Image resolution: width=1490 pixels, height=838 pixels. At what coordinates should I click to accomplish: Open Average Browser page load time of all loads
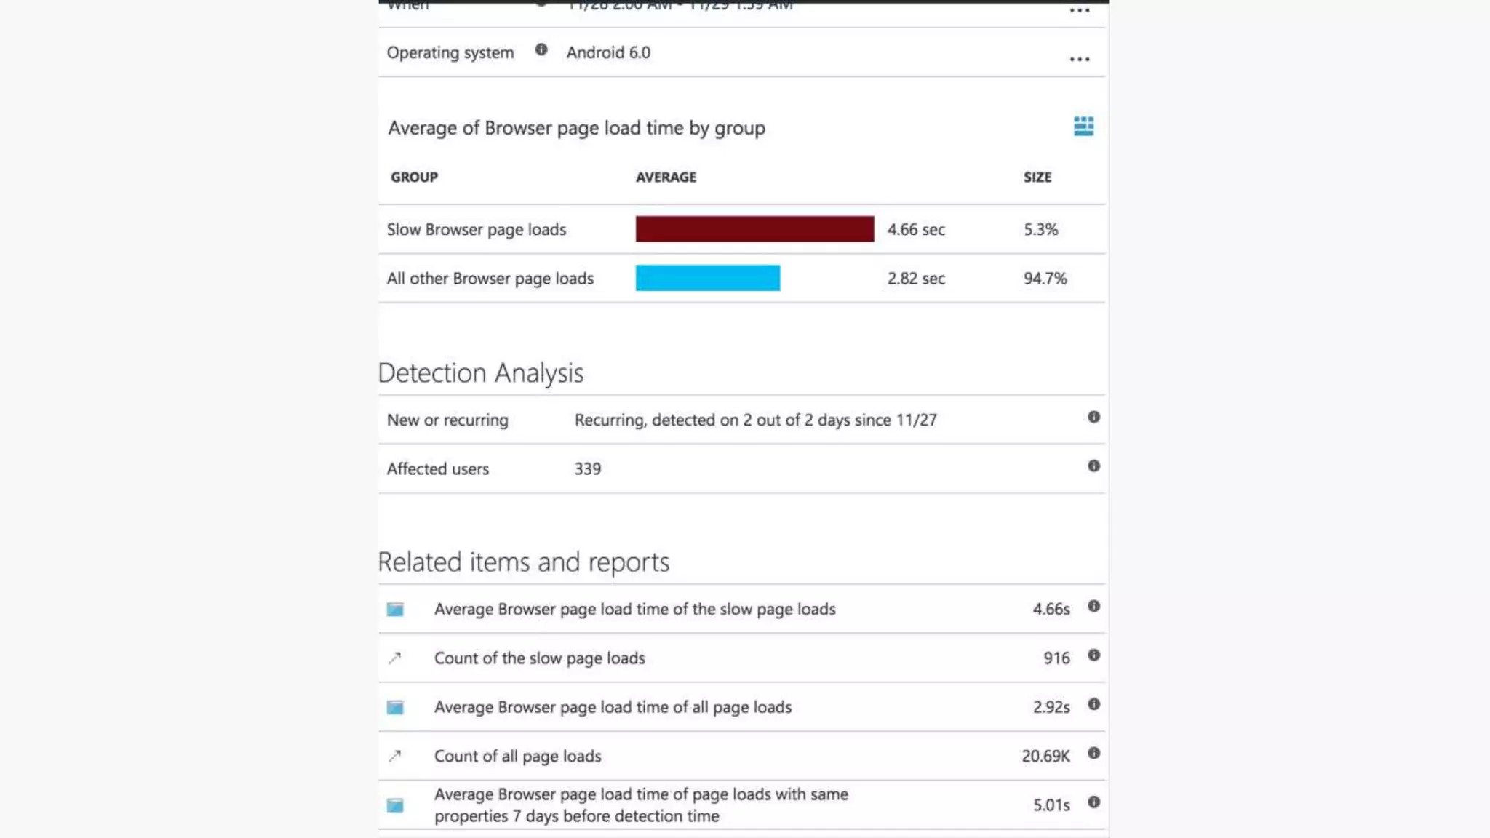coord(613,707)
